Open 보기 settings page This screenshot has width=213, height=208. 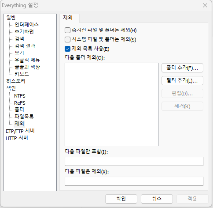pos(19,53)
